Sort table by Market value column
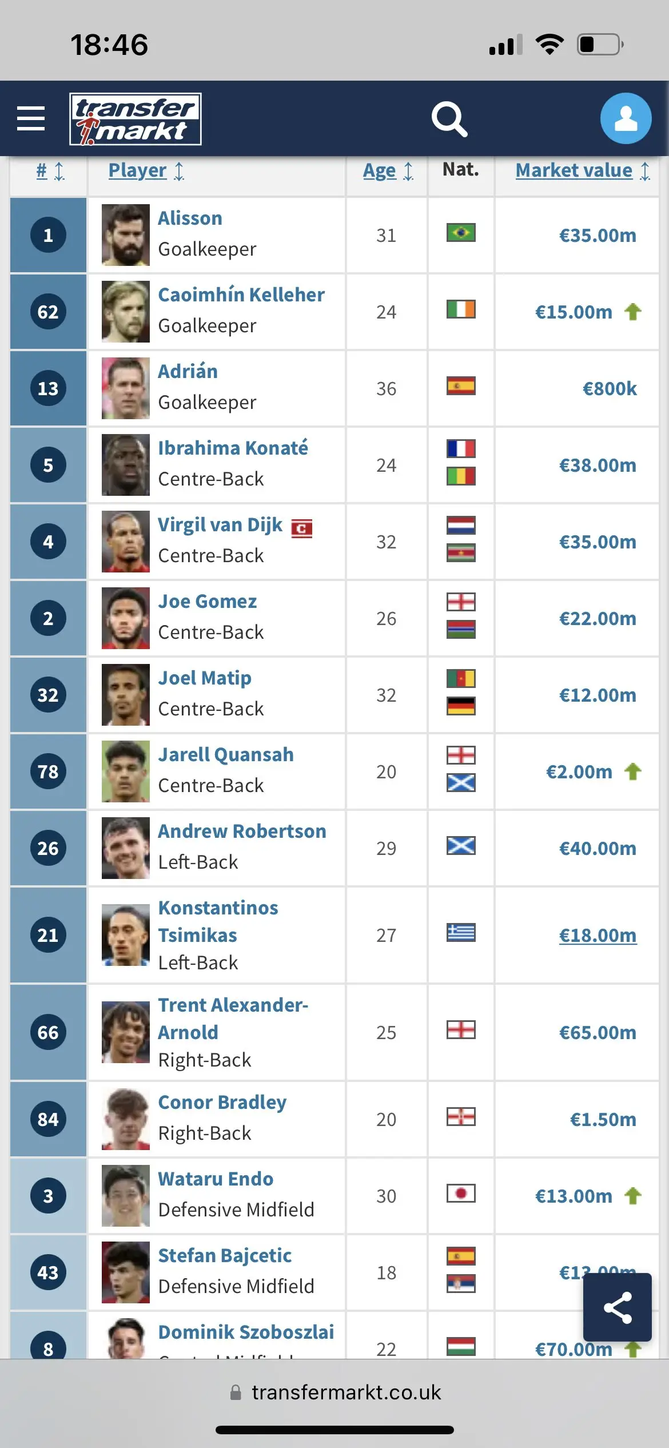Image resolution: width=669 pixels, height=1448 pixels. pos(583,170)
